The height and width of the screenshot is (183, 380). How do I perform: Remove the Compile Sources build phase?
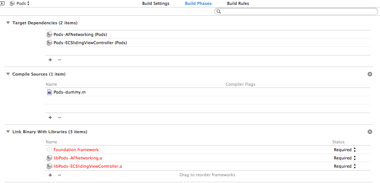coord(370,74)
